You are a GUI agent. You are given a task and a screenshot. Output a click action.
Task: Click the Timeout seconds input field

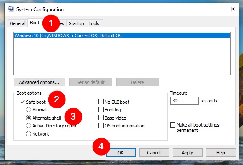pyautogui.click(x=184, y=101)
